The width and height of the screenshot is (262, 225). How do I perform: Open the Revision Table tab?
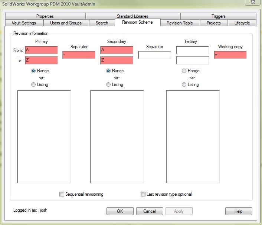(x=180, y=23)
